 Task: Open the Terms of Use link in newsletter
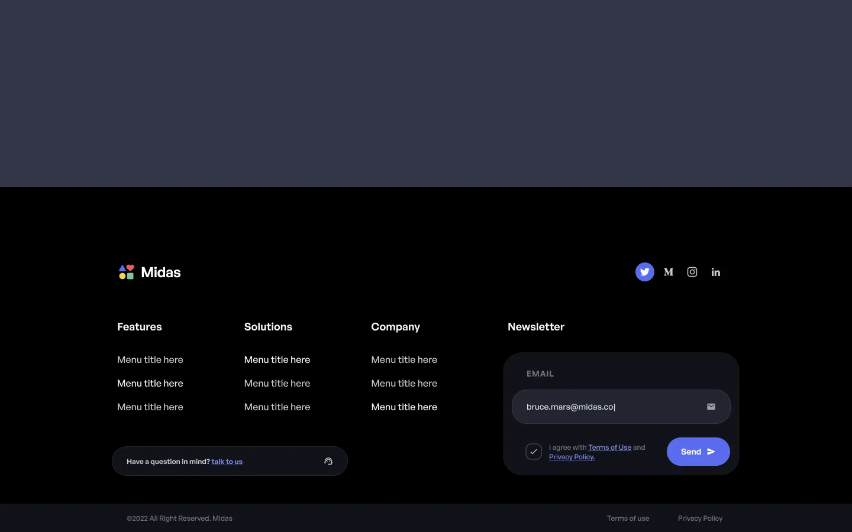[609, 447]
